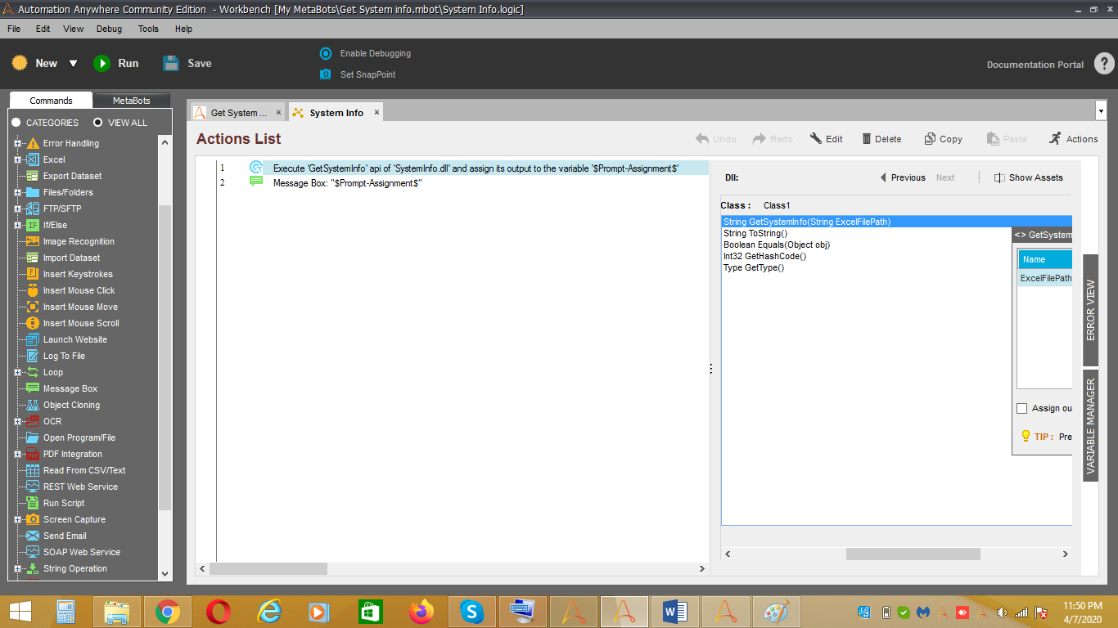
Task: Open the New button dropdown arrow
Action: click(73, 64)
